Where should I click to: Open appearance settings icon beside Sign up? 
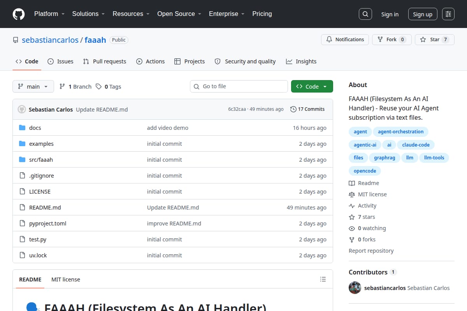tap(448, 14)
